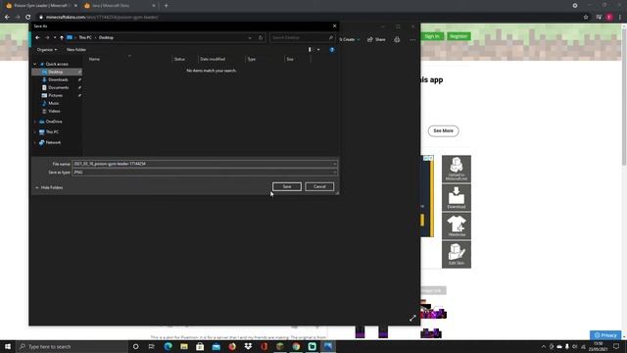The height and width of the screenshot is (353, 627).
Task: Click the Wardrobe shirt icon
Action: pos(457,226)
